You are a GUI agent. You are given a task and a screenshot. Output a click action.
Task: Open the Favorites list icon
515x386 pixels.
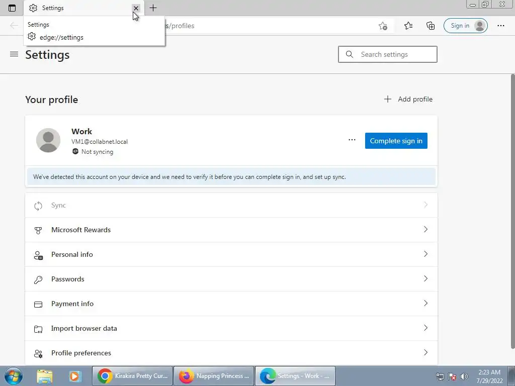pos(408,26)
